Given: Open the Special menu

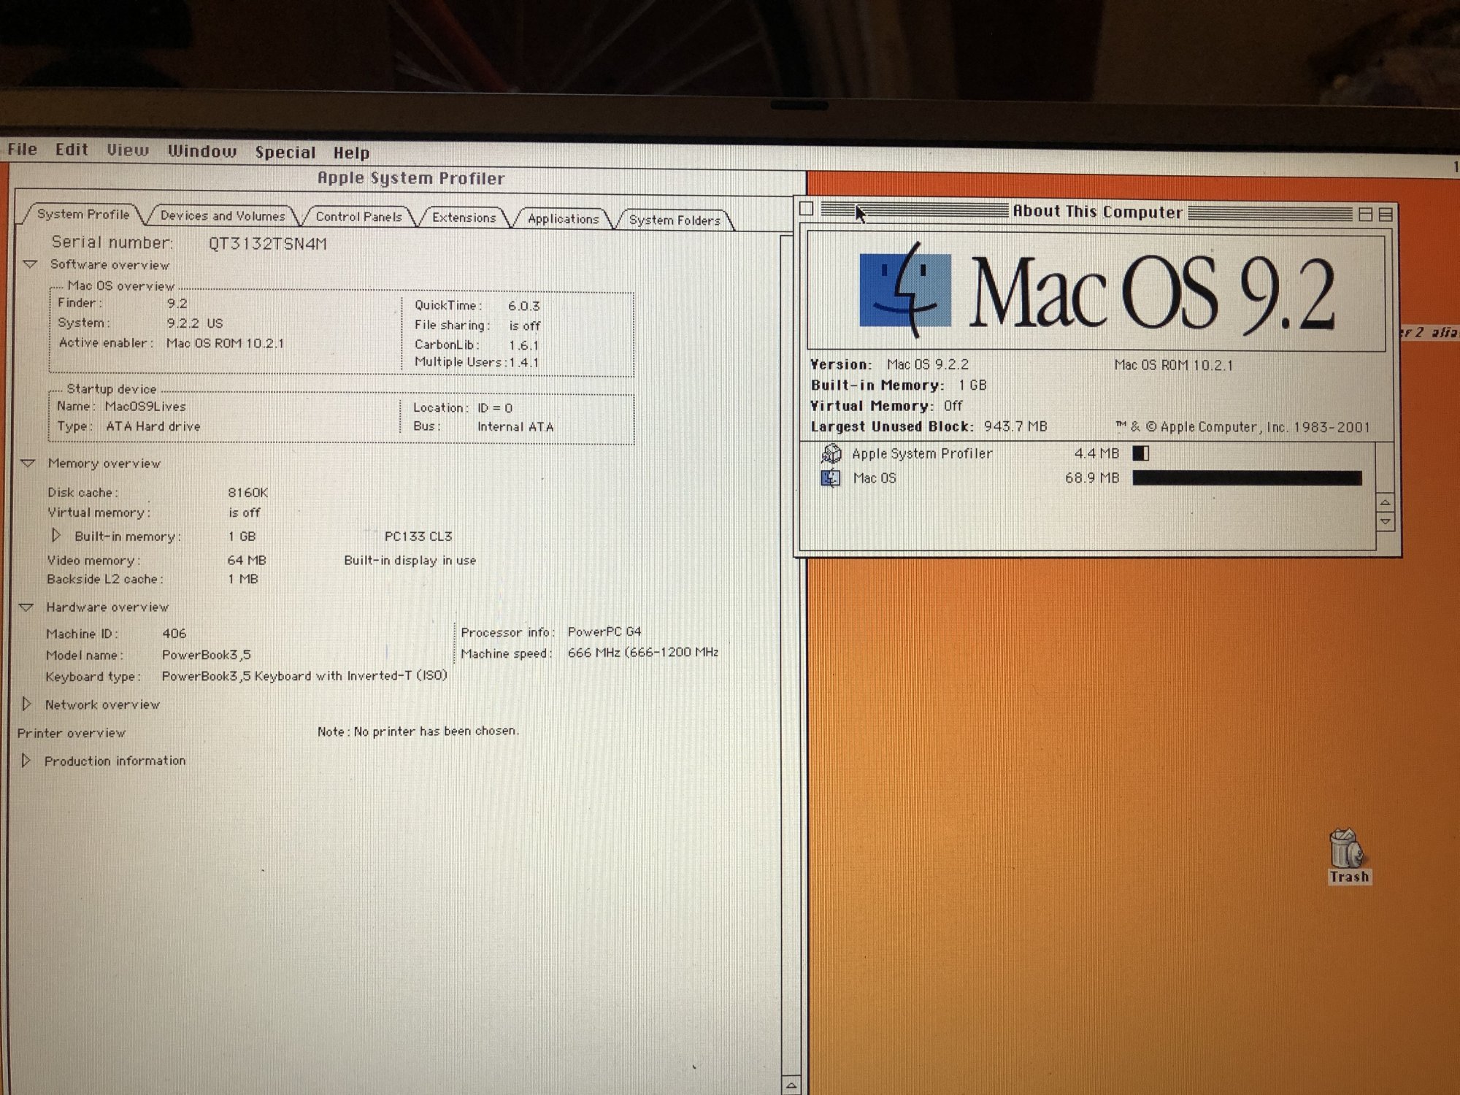Looking at the screenshot, I should pyautogui.click(x=285, y=152).
